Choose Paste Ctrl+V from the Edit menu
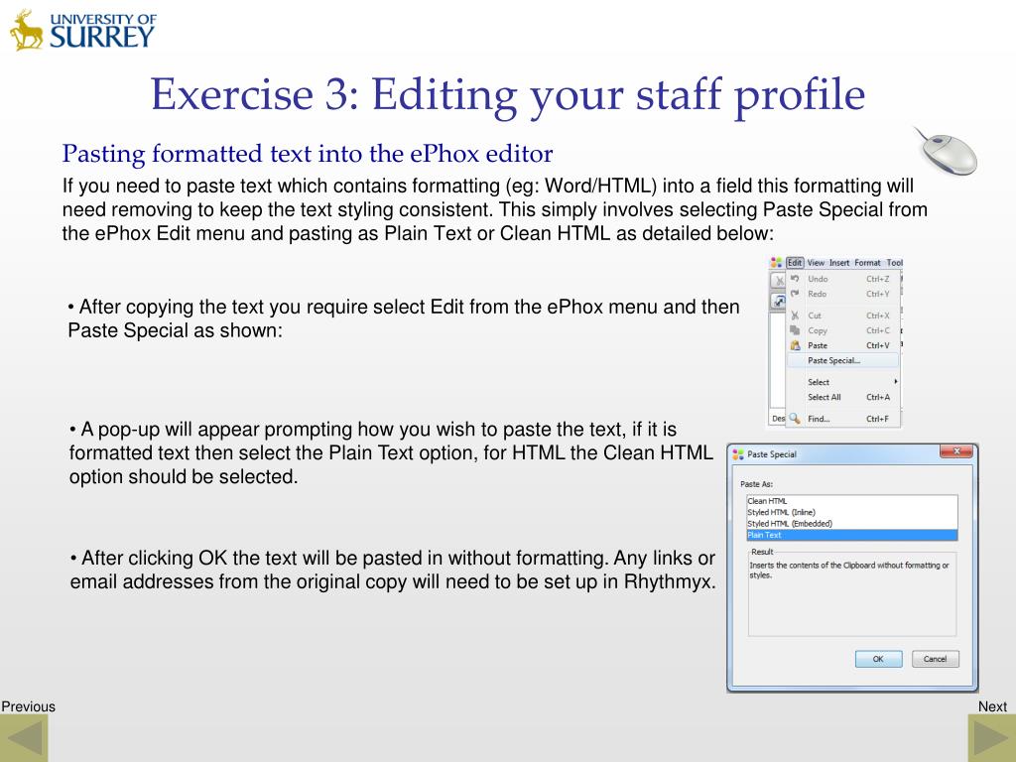 843,345
